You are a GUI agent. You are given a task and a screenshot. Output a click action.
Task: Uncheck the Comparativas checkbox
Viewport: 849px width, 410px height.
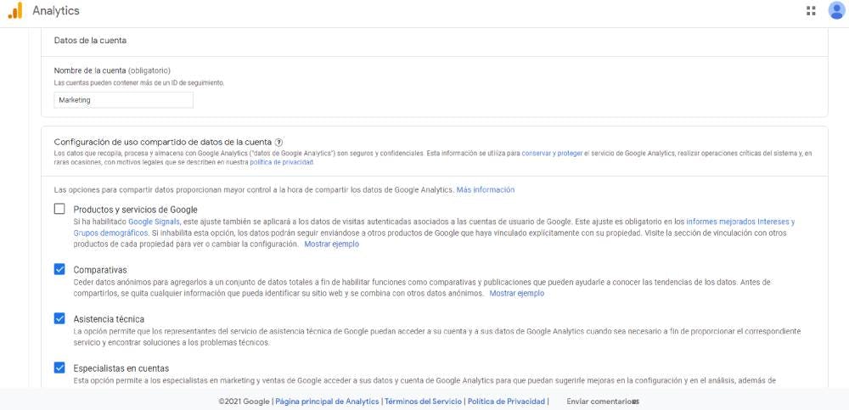tap(59, 269)
